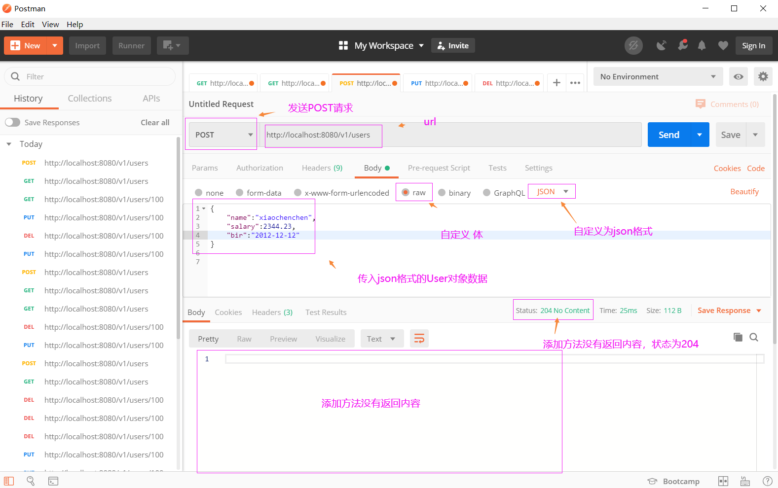The image size is (778, 488).
Task: Open the File menu
Action: point(7,24)
